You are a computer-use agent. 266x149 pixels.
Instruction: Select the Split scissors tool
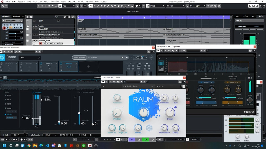105,6
